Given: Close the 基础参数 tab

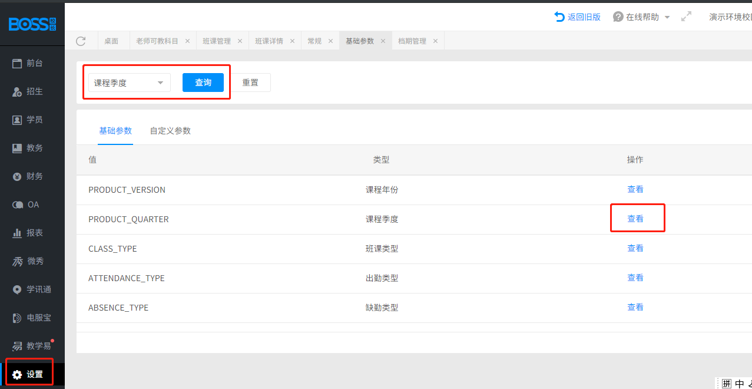Looking at the screenshot, I should tap(383, 41).
